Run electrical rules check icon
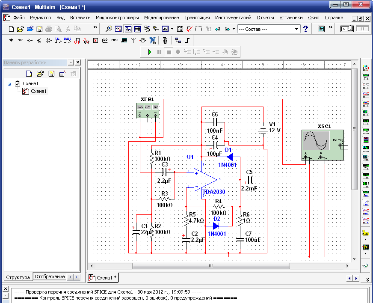Image resolution: width=373 pixels, height=303 pixels. pos(189,29)
